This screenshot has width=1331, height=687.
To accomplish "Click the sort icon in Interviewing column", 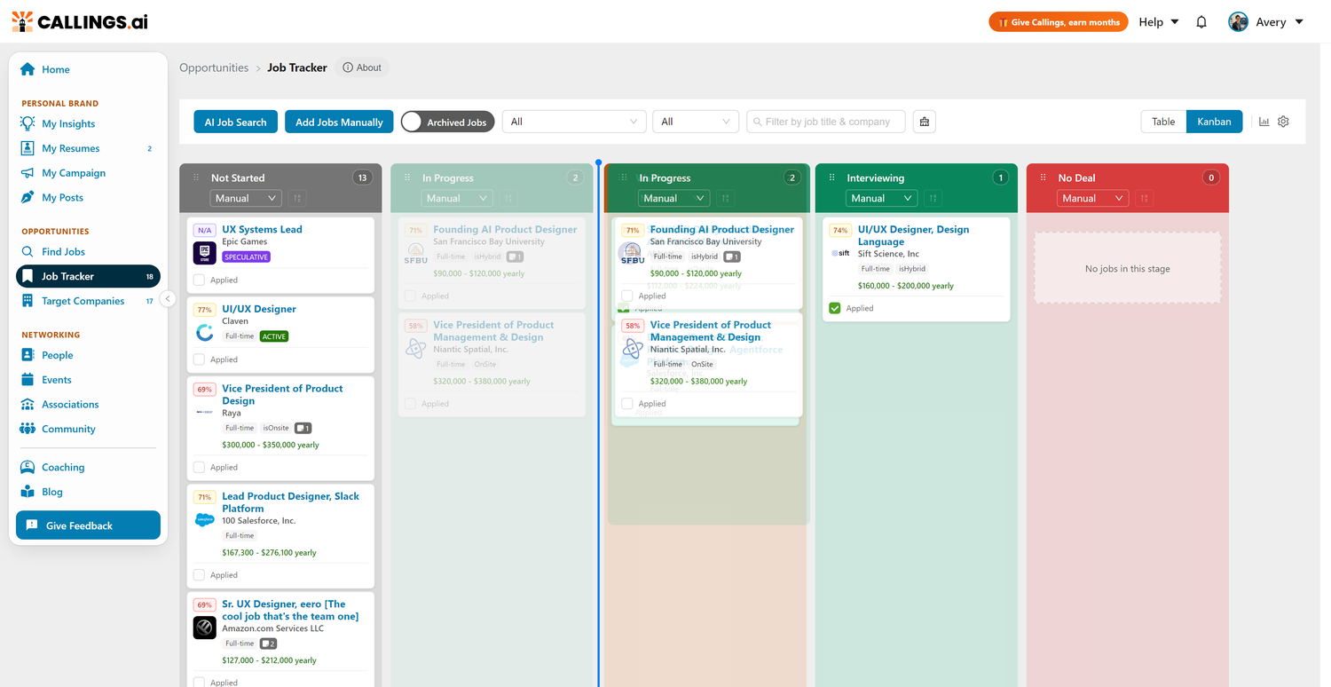I will point(933,198).
